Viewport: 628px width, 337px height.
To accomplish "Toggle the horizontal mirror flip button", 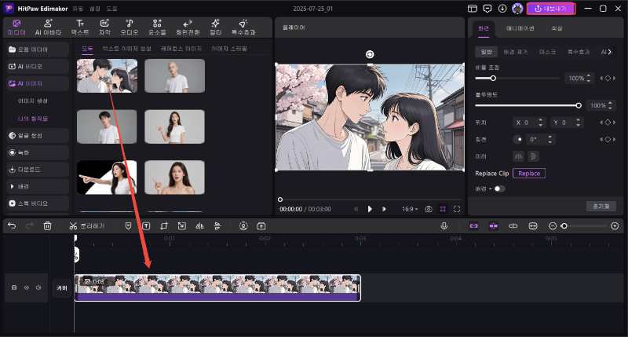I will tap(519, 156).
